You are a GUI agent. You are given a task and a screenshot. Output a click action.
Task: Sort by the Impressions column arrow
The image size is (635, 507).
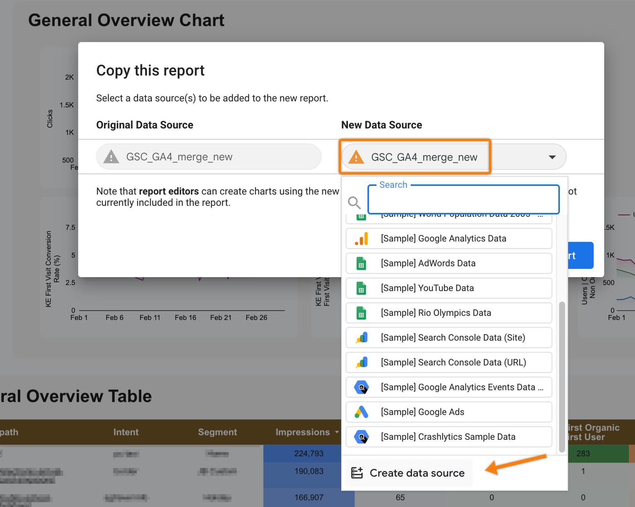[x=337, y=432]
